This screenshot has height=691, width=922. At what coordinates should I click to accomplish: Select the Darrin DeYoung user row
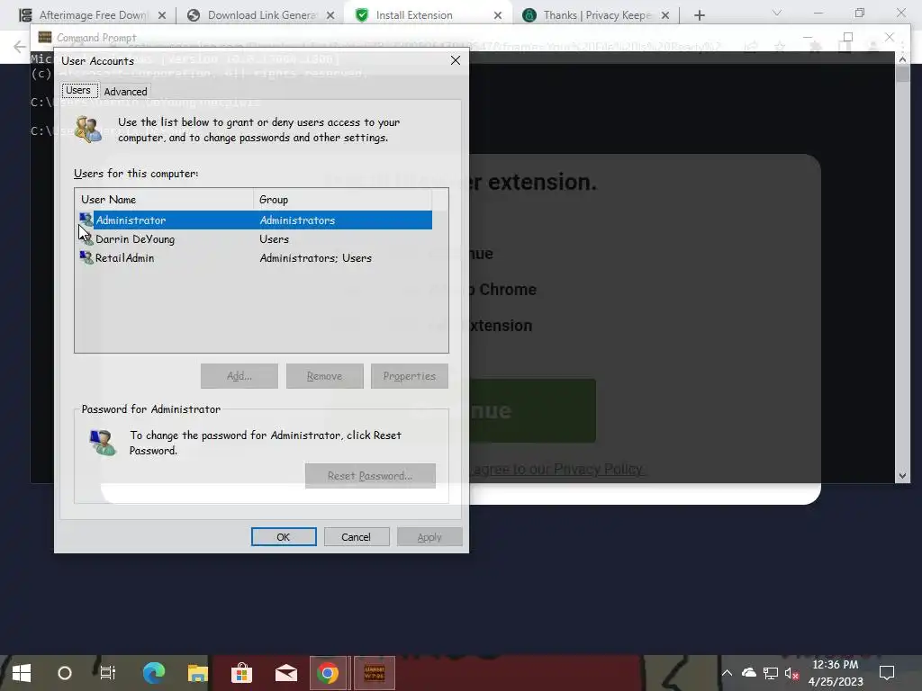(256, 239)
